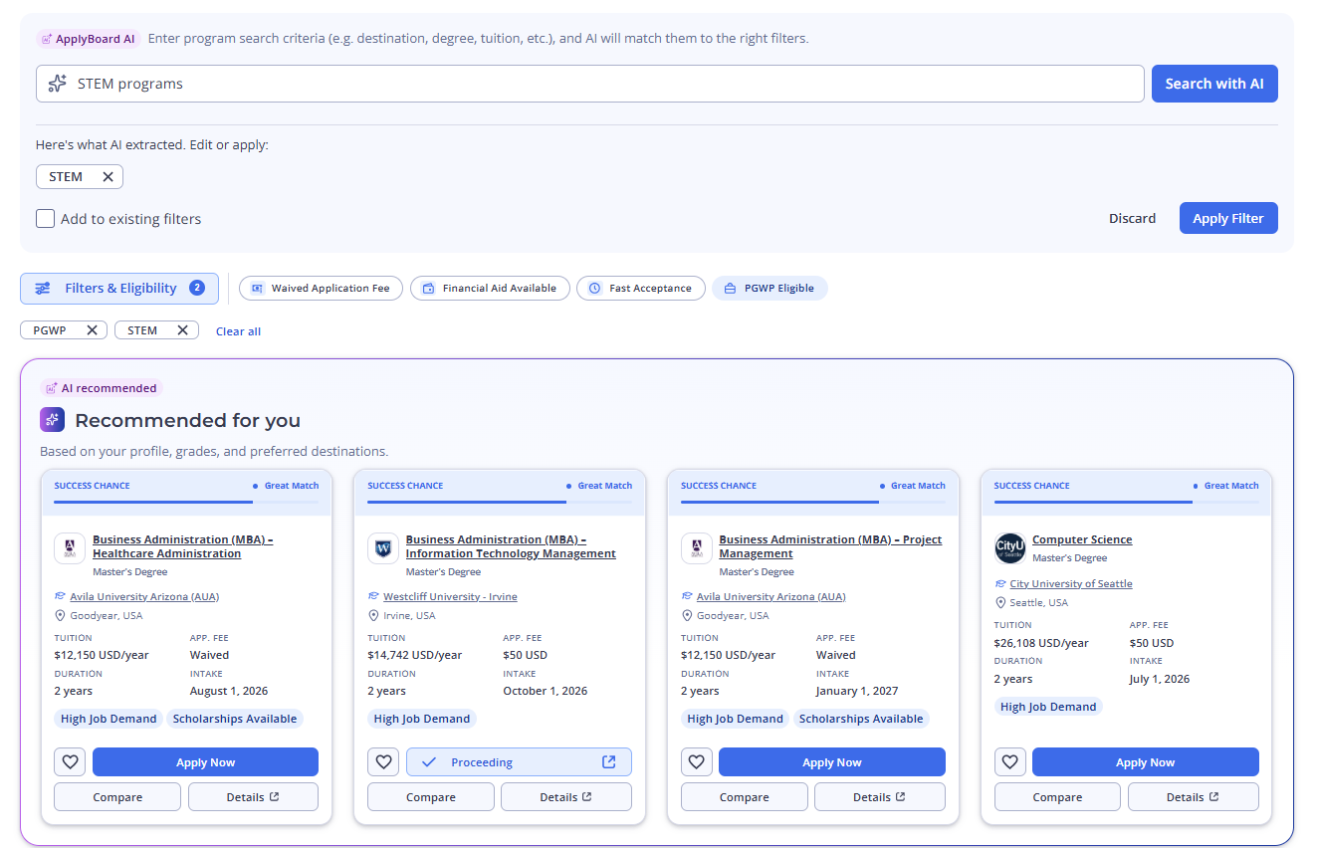Favorite the Information Technology Management MBA program
1317x848 pixels.
[x=383, y=762]
